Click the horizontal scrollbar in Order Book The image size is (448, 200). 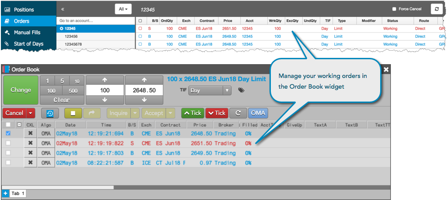click(58, 188)
